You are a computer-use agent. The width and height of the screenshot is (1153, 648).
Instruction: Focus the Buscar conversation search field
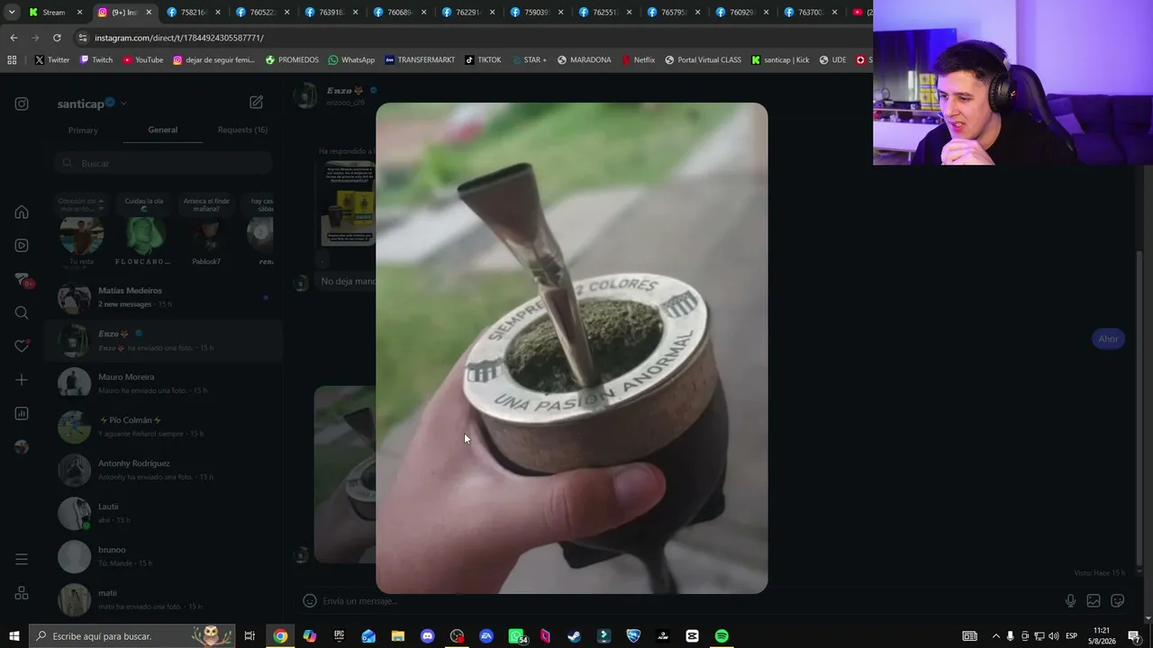click(x=162, y=163)
